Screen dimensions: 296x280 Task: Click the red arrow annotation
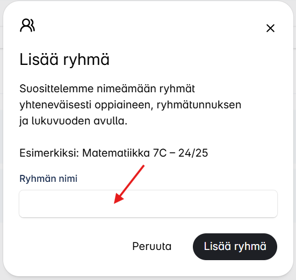[129, 184]
